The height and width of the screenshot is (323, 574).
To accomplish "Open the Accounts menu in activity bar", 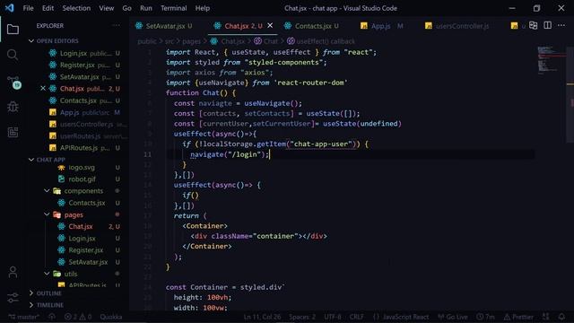I will click(13, 272).
